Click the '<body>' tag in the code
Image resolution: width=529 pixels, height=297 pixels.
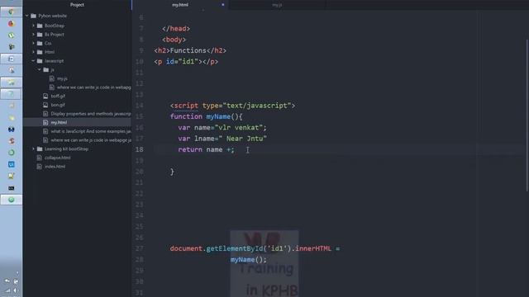click(x=174, y=40)
